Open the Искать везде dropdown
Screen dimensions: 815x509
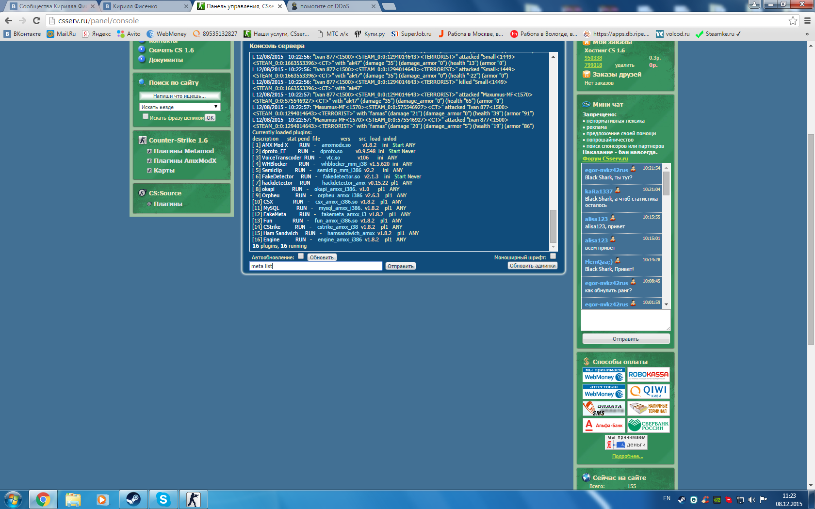[180, 107]
